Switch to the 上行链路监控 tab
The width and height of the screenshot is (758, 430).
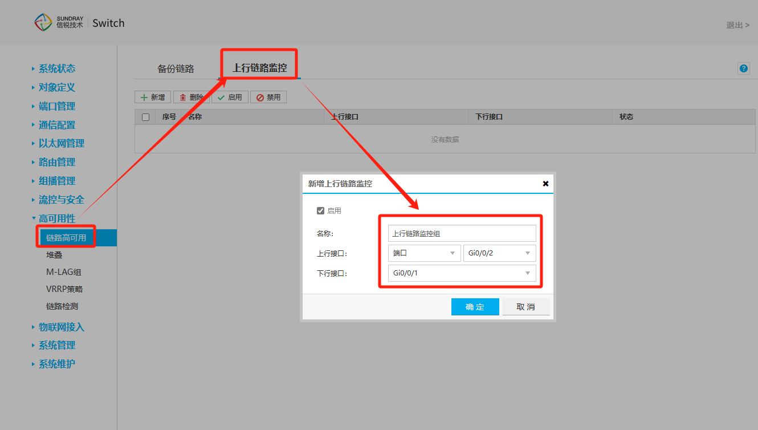click(x=259, y=68)
